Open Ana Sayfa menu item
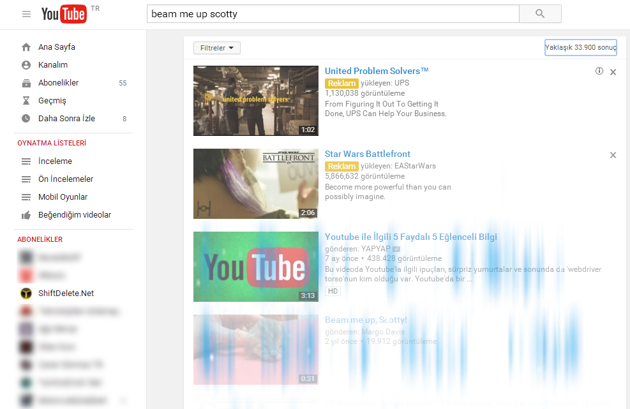The height and width of the screenshot is (409, 630). 57,47
